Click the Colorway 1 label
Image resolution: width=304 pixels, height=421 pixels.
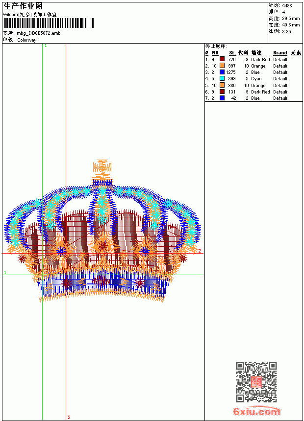click(28, 40)
